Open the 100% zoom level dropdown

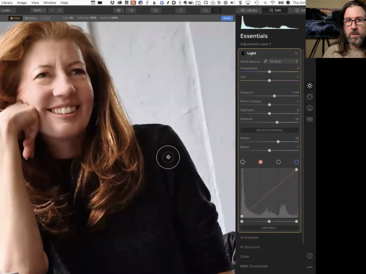(39, 10)
